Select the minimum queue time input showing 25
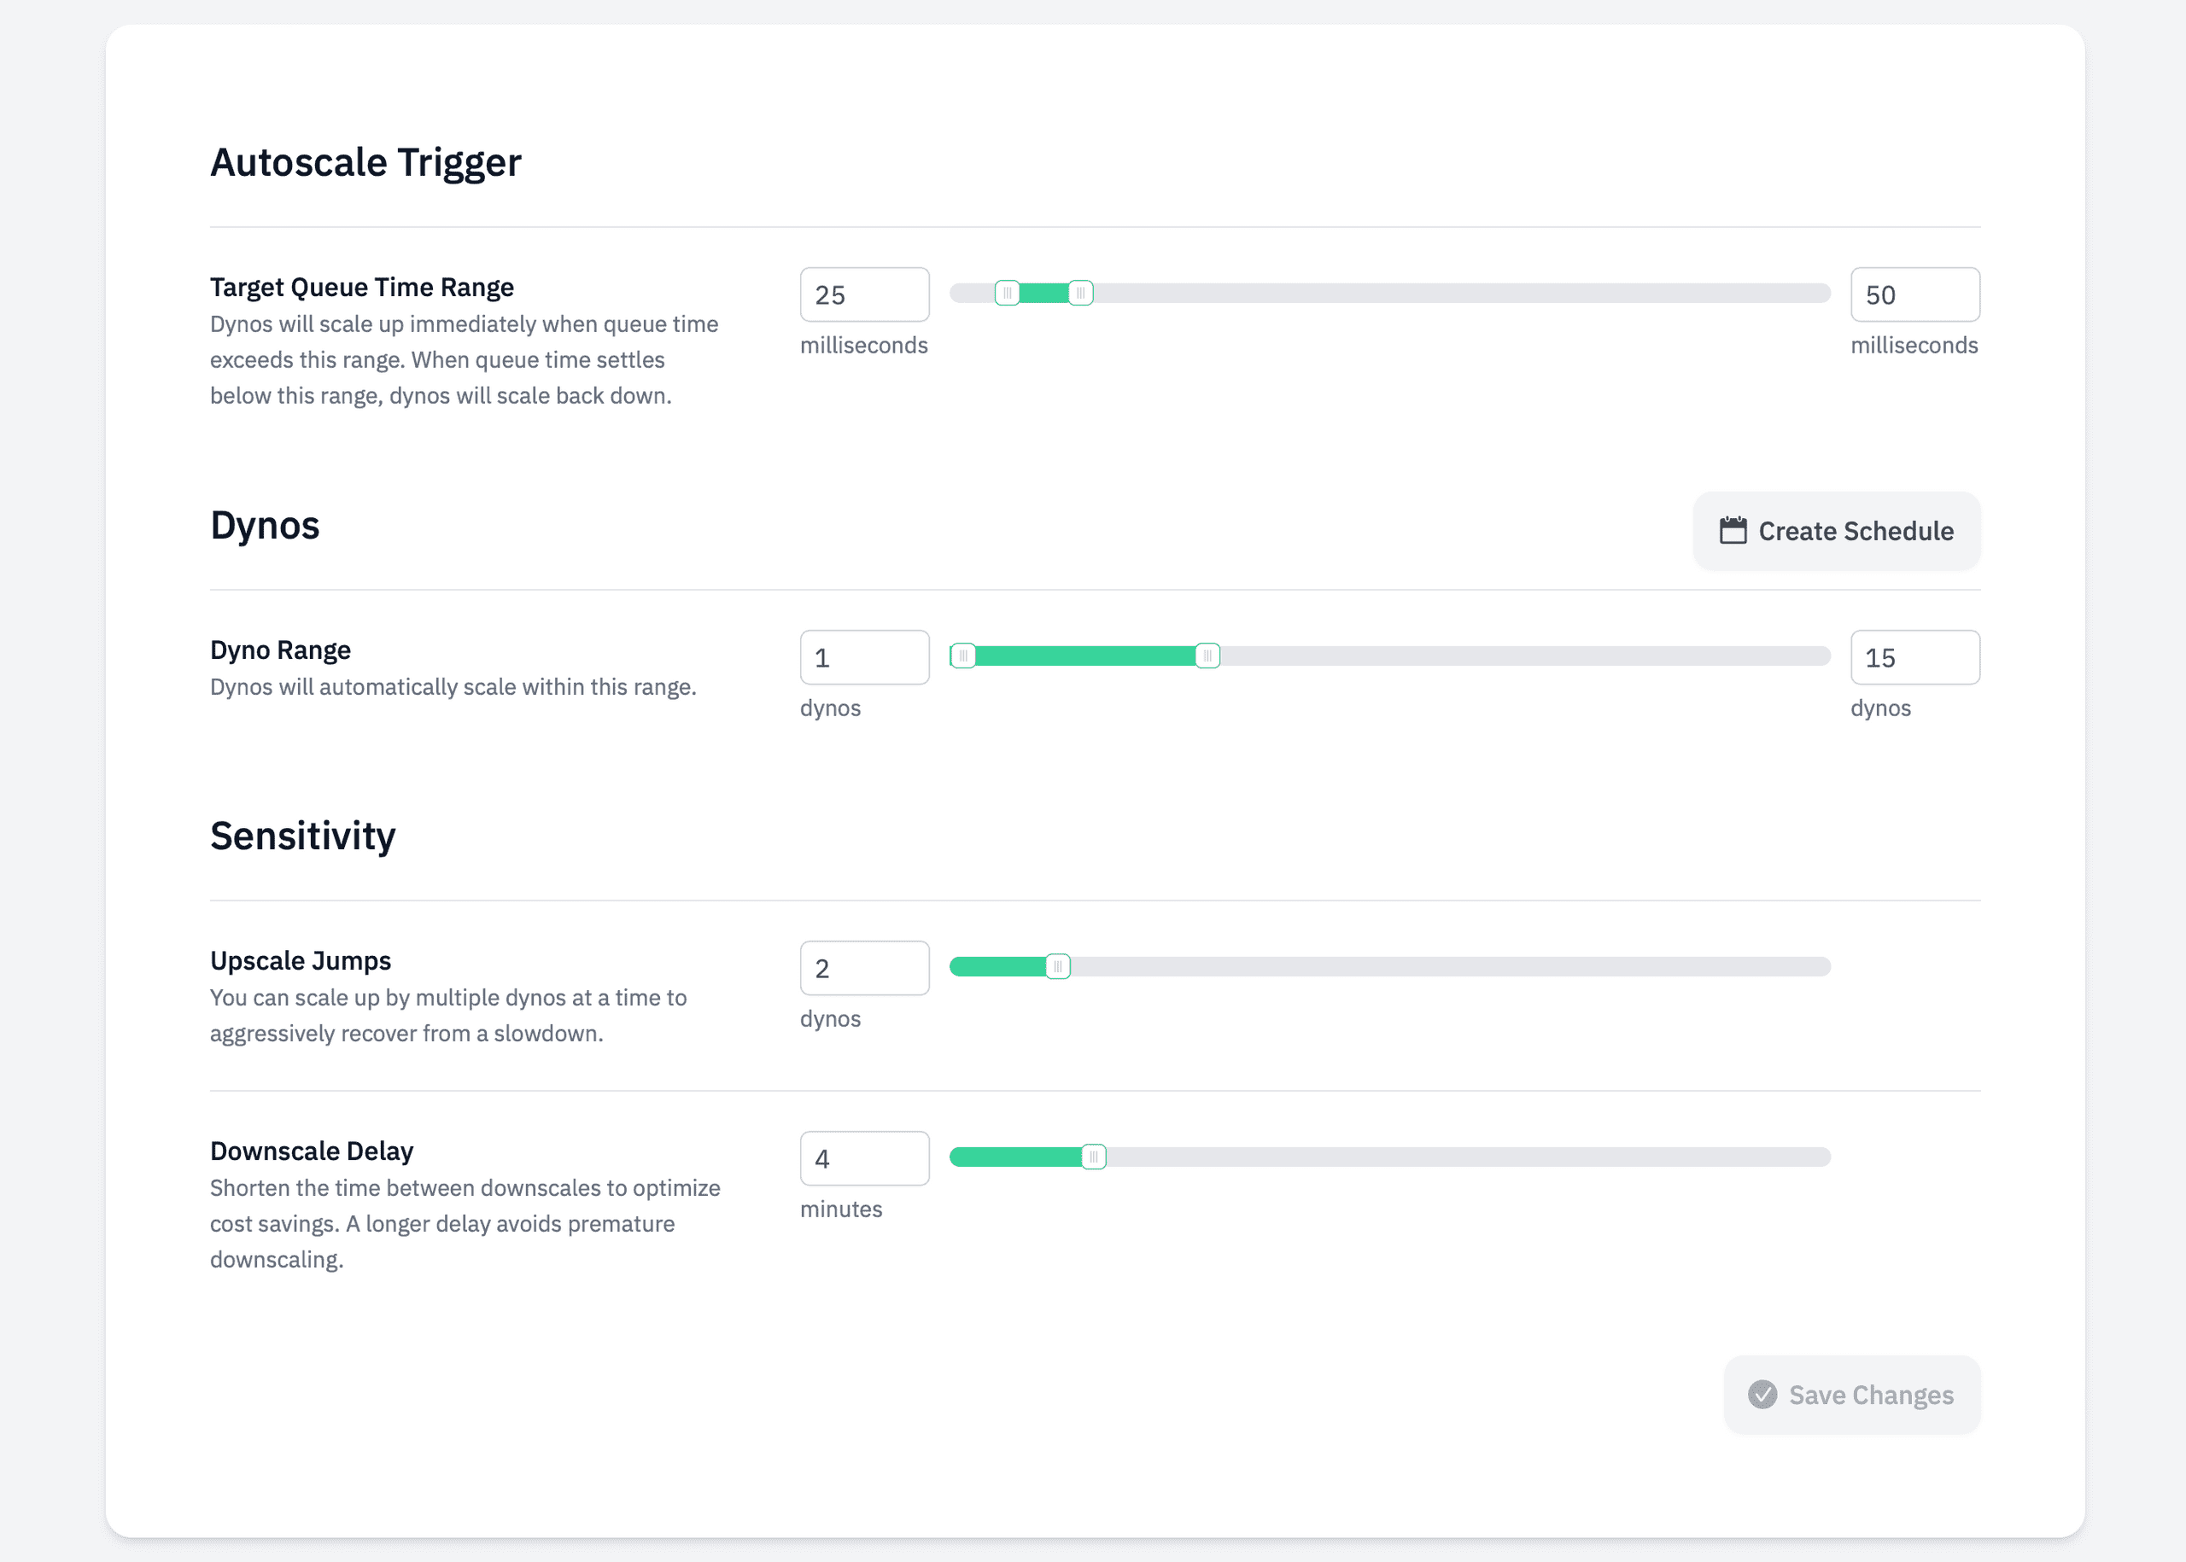 pos(863,294)
